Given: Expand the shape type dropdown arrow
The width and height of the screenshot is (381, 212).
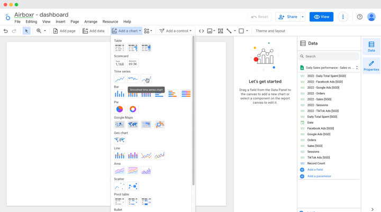Looking at the screenshot, I should (x=247, y=31).
